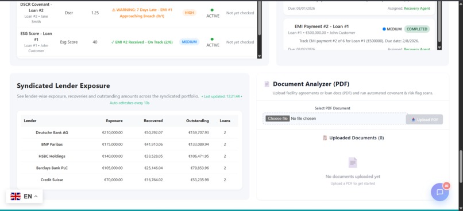
Task: Click the €159,707.93 outstanding value
Action: point(198,132)
